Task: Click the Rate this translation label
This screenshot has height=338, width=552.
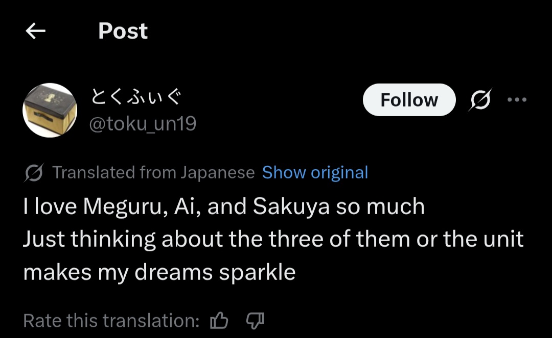Action: coord(111,321)
